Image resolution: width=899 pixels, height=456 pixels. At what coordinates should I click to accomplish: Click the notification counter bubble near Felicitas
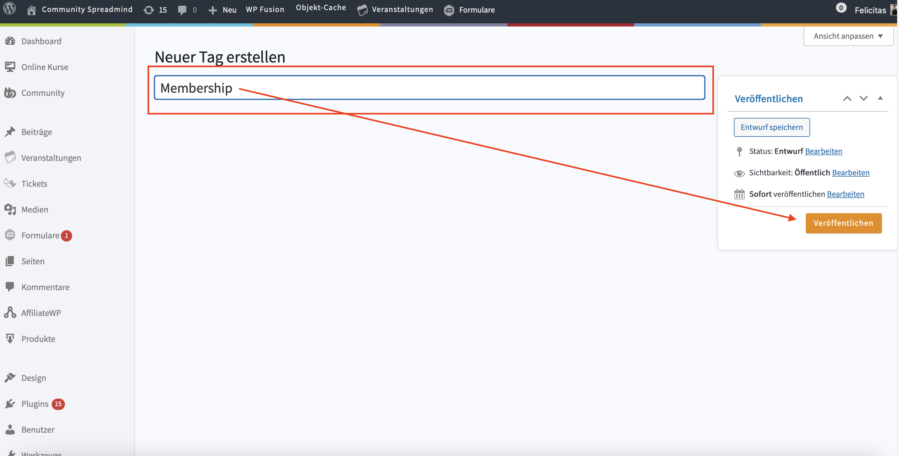point(841,8)
